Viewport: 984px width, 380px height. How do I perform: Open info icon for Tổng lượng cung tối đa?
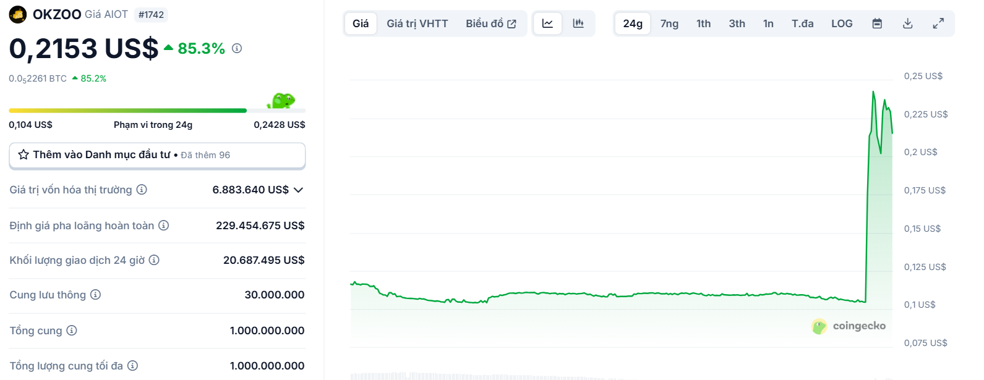coord(132,366)
